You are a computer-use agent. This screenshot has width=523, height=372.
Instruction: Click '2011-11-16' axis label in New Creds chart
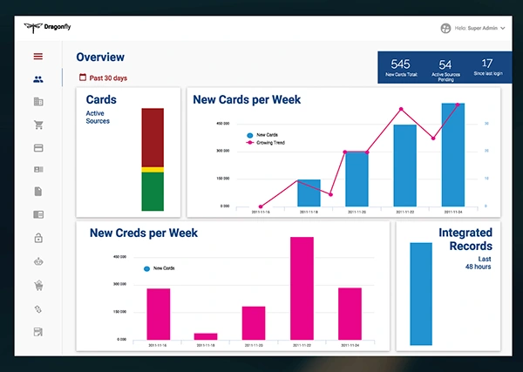click(x=158, y=345)
